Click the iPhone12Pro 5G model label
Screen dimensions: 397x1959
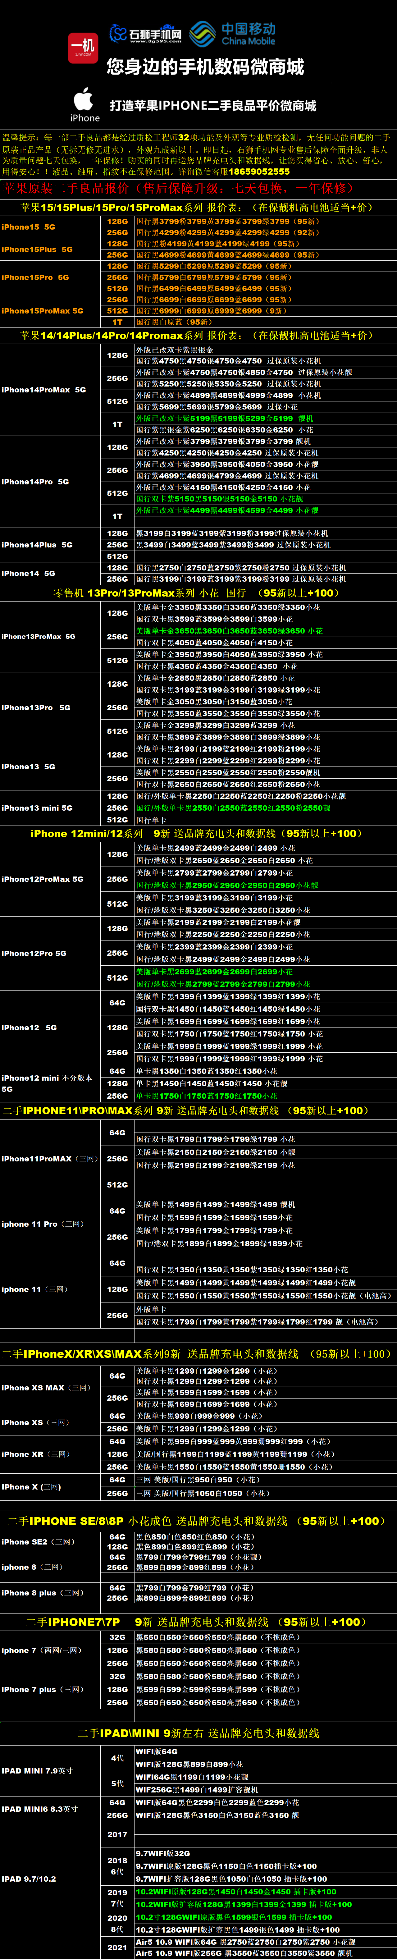pos(34,953)
